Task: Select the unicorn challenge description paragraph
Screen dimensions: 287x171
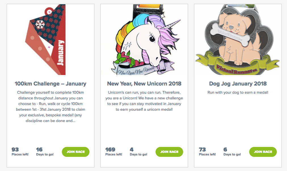Action: 144,101
